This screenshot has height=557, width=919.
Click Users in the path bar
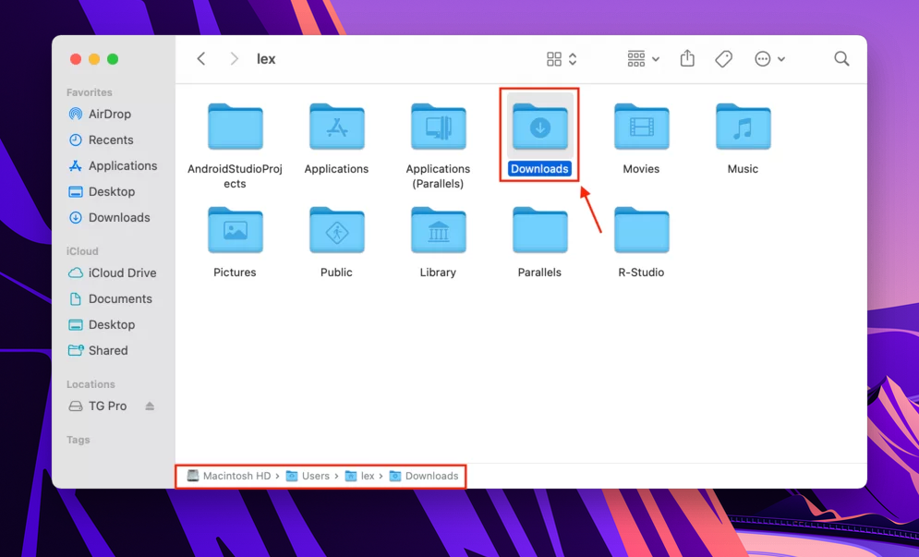pos(308,476)
